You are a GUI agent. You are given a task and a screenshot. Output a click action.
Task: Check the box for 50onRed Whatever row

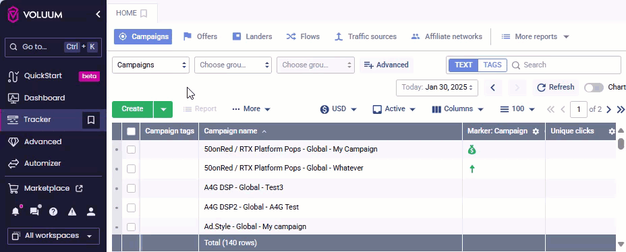tap(131, 168)
